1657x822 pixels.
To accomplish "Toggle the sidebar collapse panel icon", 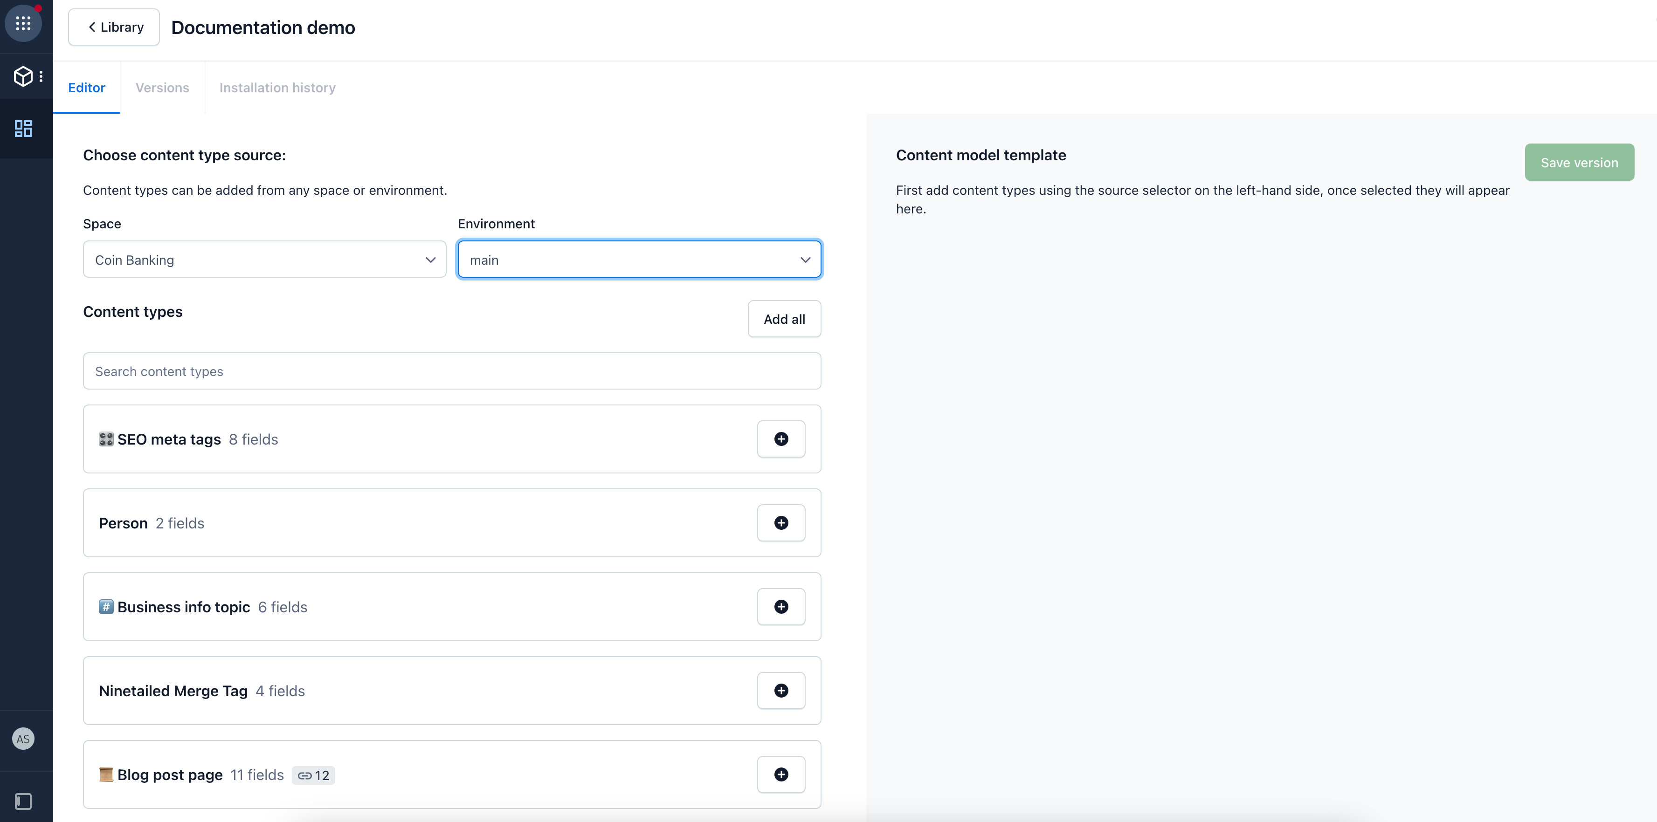I will coord(23,801).
